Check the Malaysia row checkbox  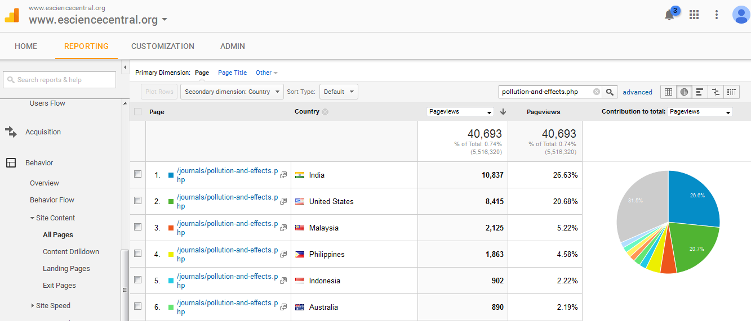138,227
